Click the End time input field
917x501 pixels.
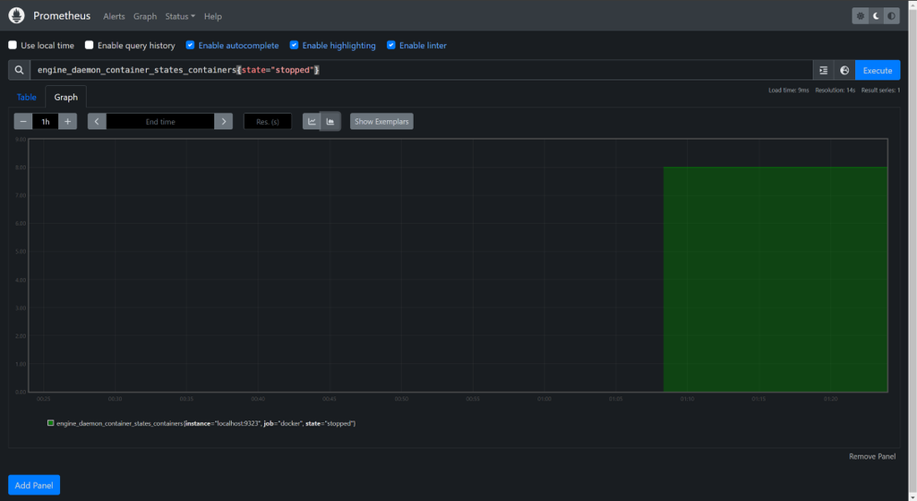(x=160, y=122)
